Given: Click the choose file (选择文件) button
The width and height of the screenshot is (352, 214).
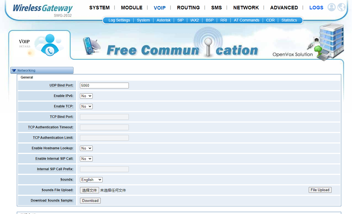Looking at the screenshot, I should 89,190.
